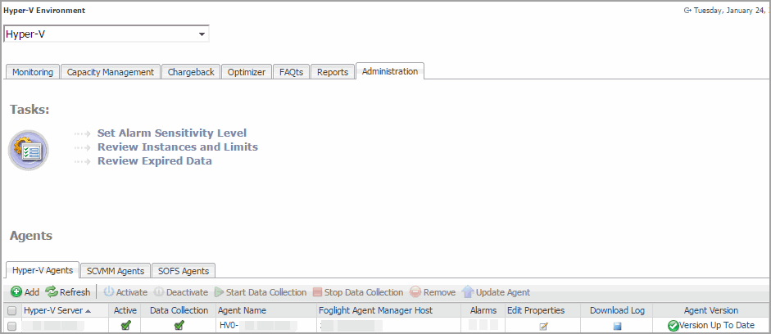The height and width of the screenshot is (334, 771).
Task: Toggle the select-all agents header checkbox
Action: click(13, 311)
